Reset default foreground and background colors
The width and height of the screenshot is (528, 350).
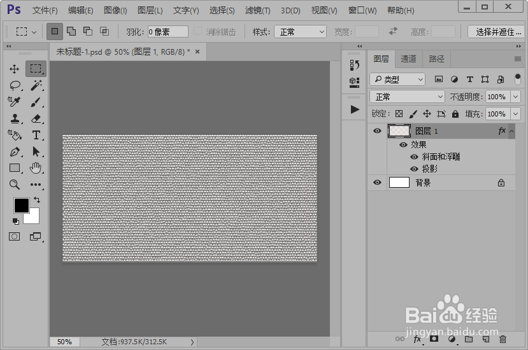(x=15, y=221)
